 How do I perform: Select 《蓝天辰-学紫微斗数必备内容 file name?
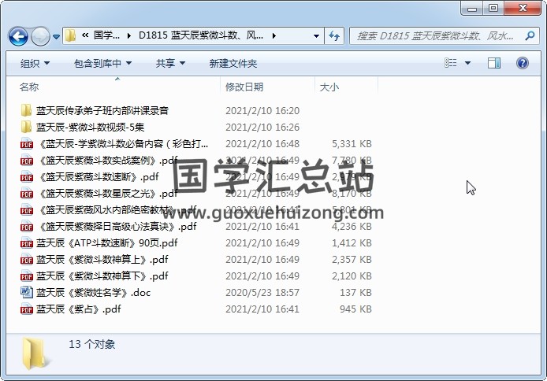coord(123,144)
